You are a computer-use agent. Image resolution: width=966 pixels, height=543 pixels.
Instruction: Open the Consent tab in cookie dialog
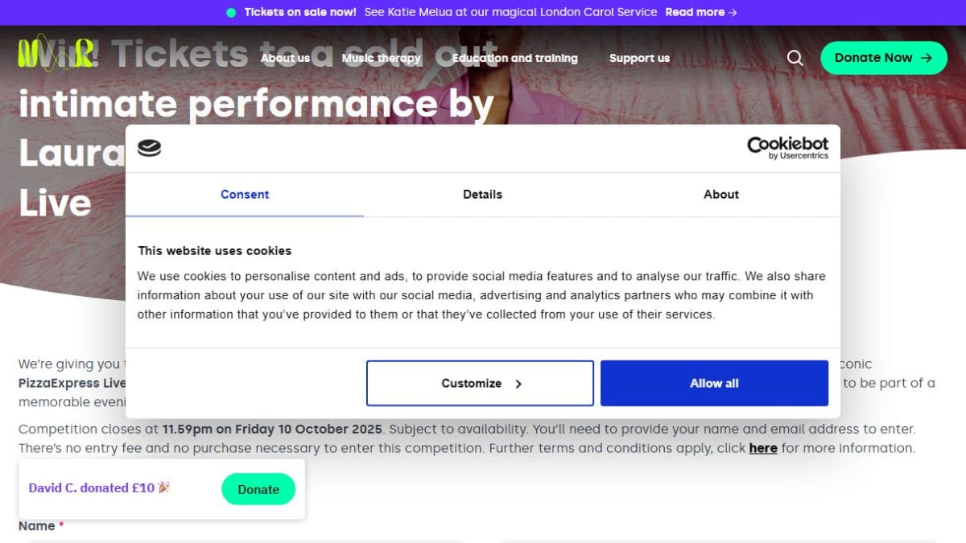(245, 195)
